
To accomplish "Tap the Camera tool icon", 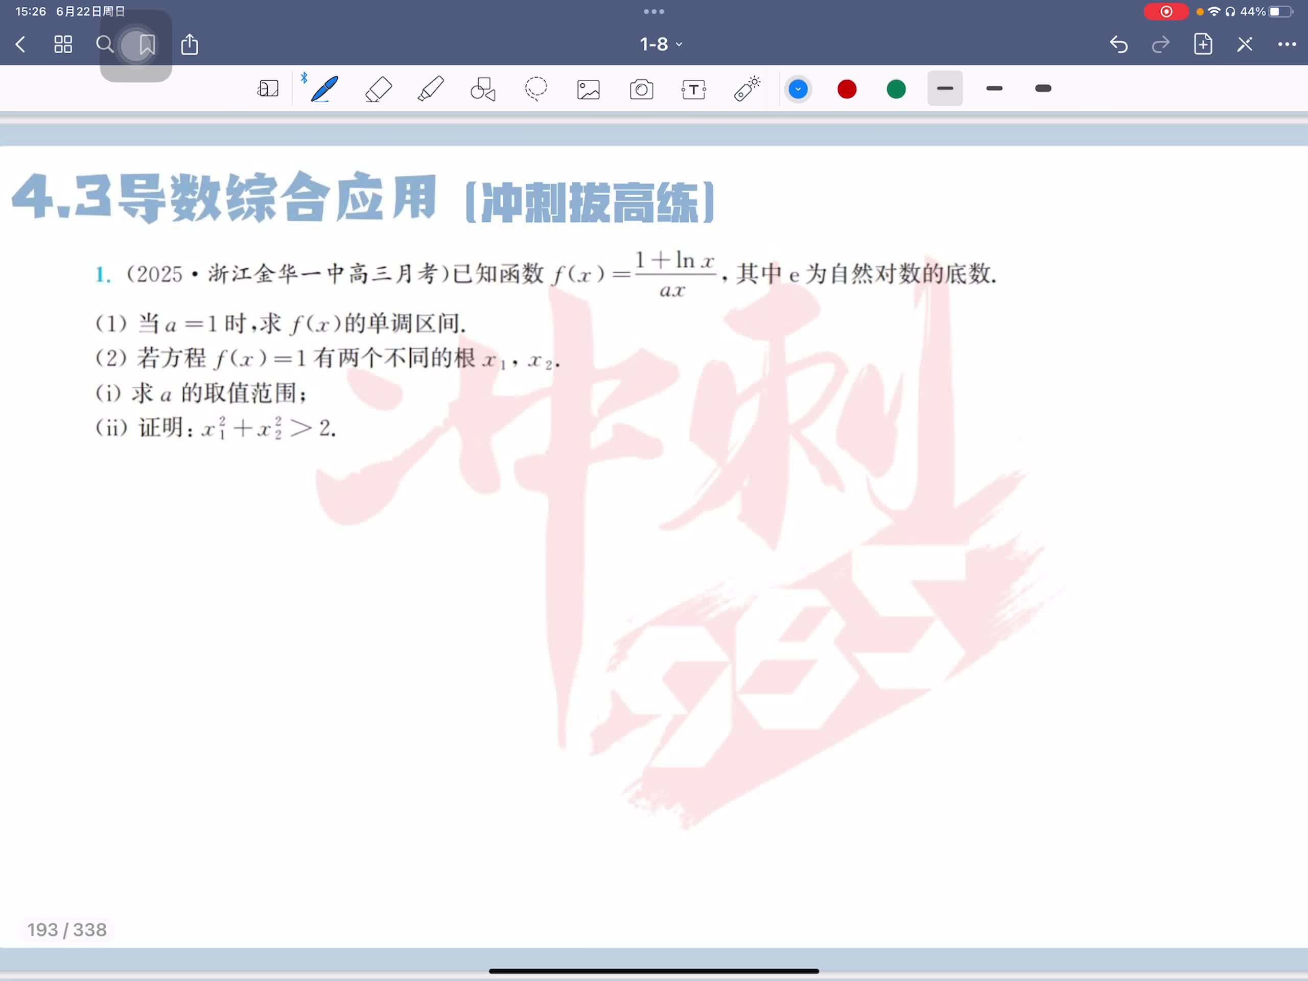I will pos(641,89).
